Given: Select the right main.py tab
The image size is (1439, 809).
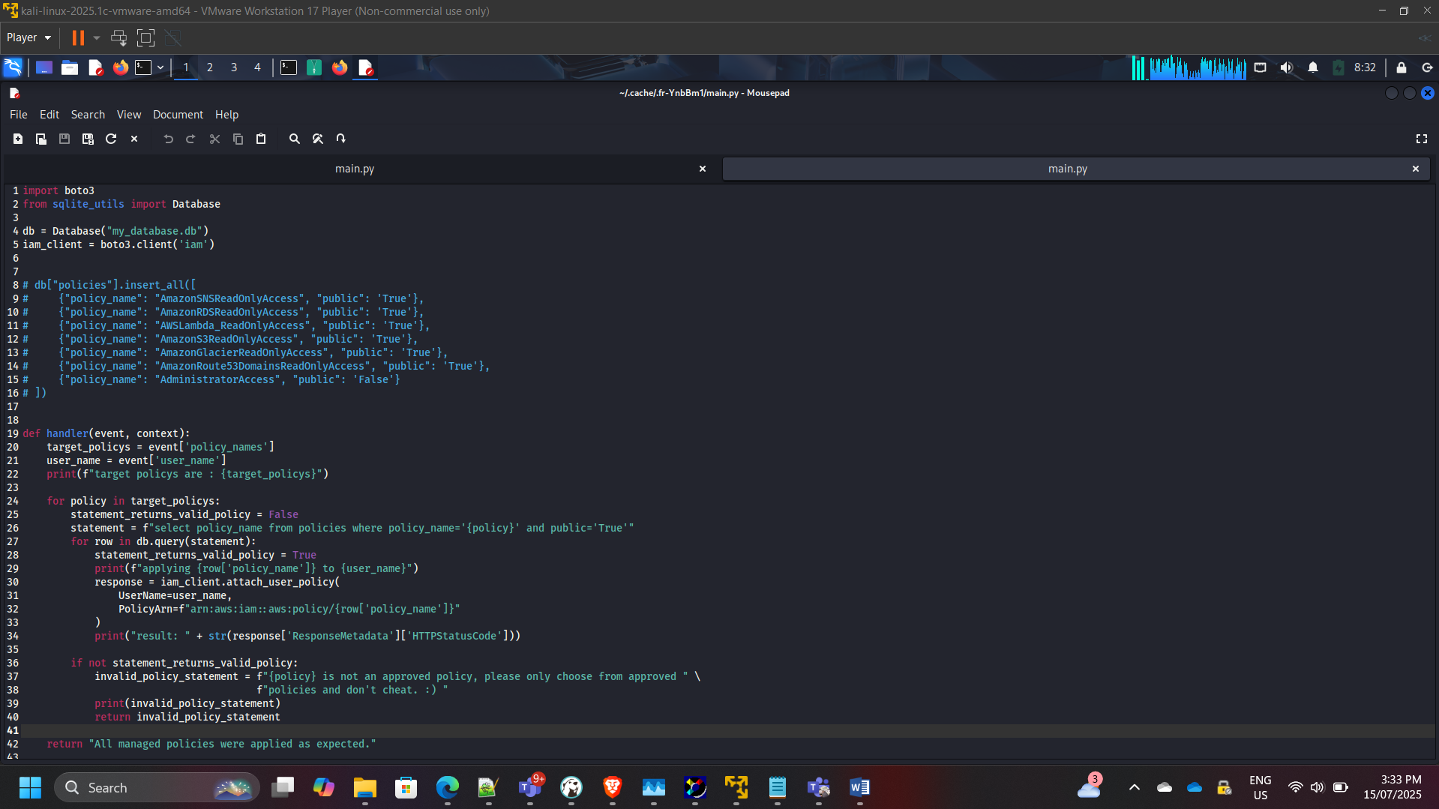Looking at the screenshot, I should (x=1067, y=169).
